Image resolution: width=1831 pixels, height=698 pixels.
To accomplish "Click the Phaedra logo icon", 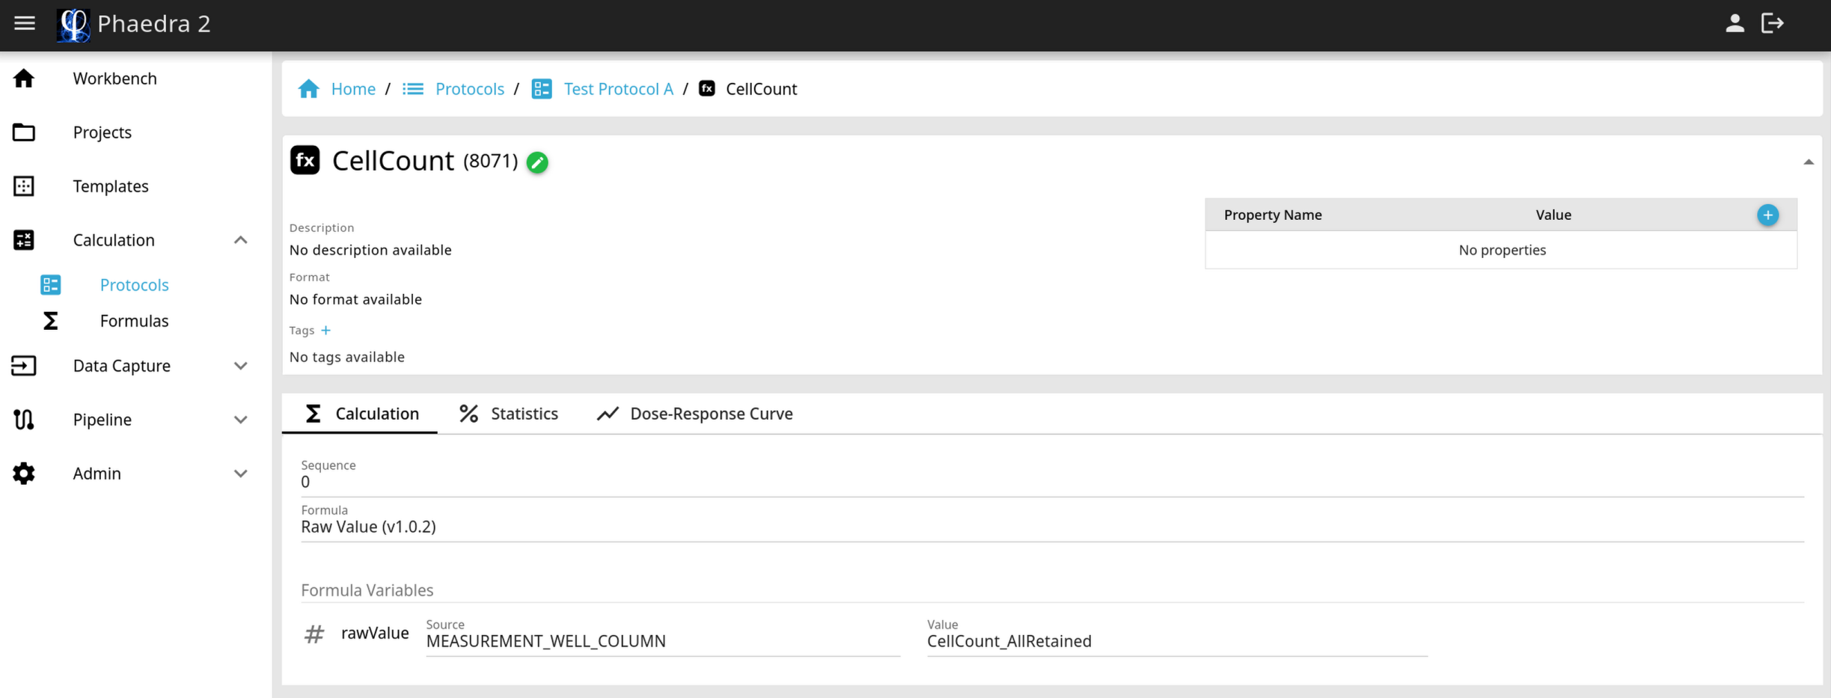I will pos(73,25).
